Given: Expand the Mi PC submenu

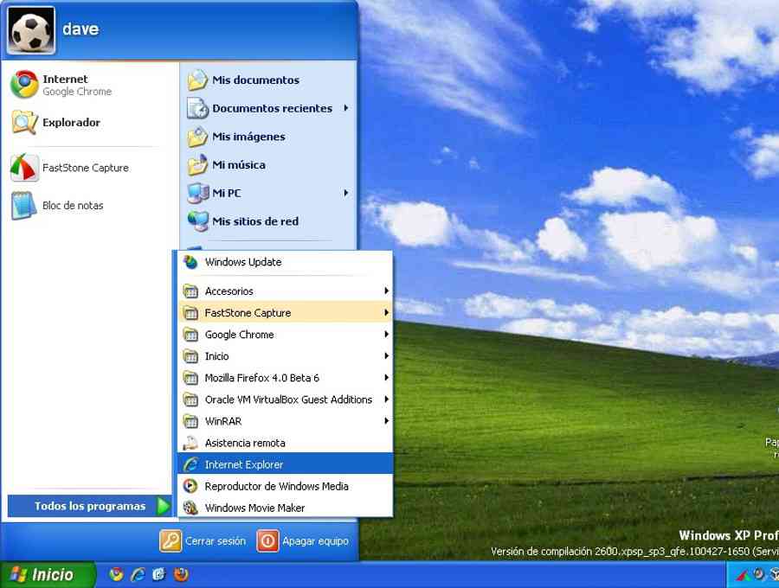Looking at the screenshot, I should (x=268, y=193).
